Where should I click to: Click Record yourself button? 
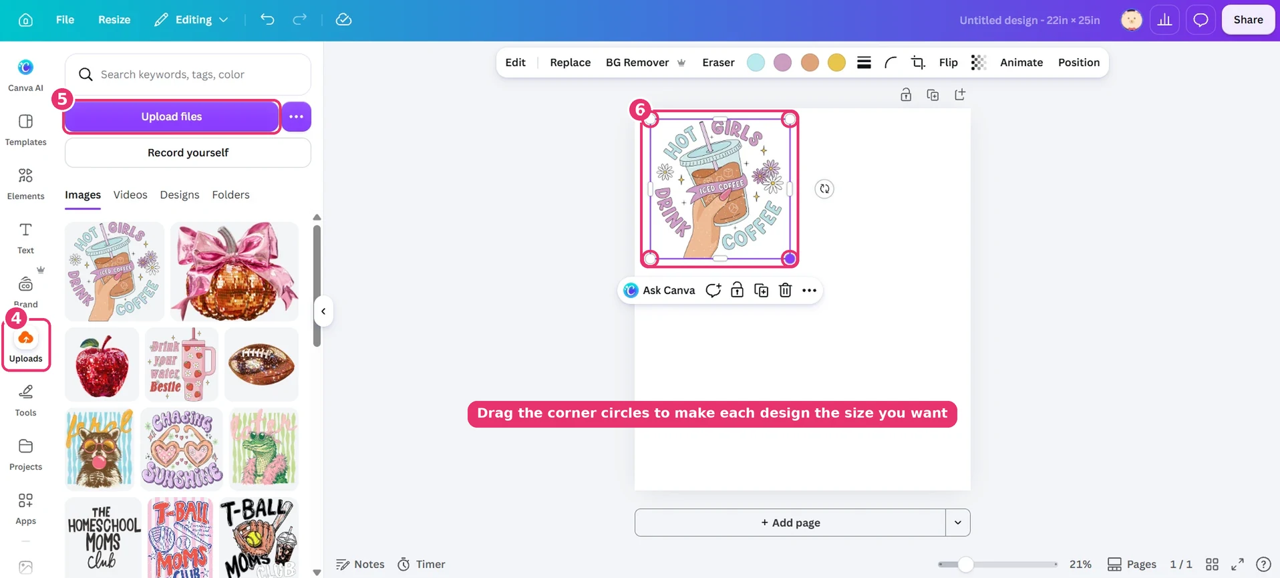[x=188, y=152]
